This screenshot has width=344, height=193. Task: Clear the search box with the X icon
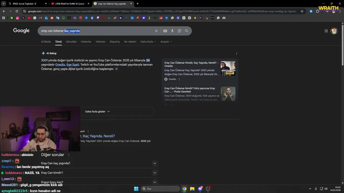coord(156,31)
